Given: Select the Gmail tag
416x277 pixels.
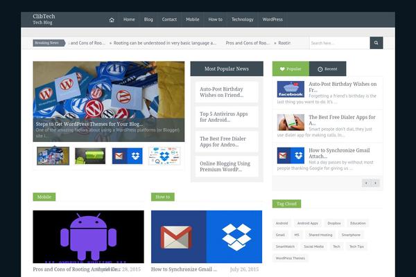Looking at the screenshot, I should pyautogui.click(x=280, y=235).
